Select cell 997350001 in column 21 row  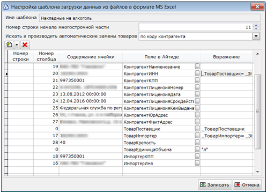pyautogui.click(x=91, y=80)
